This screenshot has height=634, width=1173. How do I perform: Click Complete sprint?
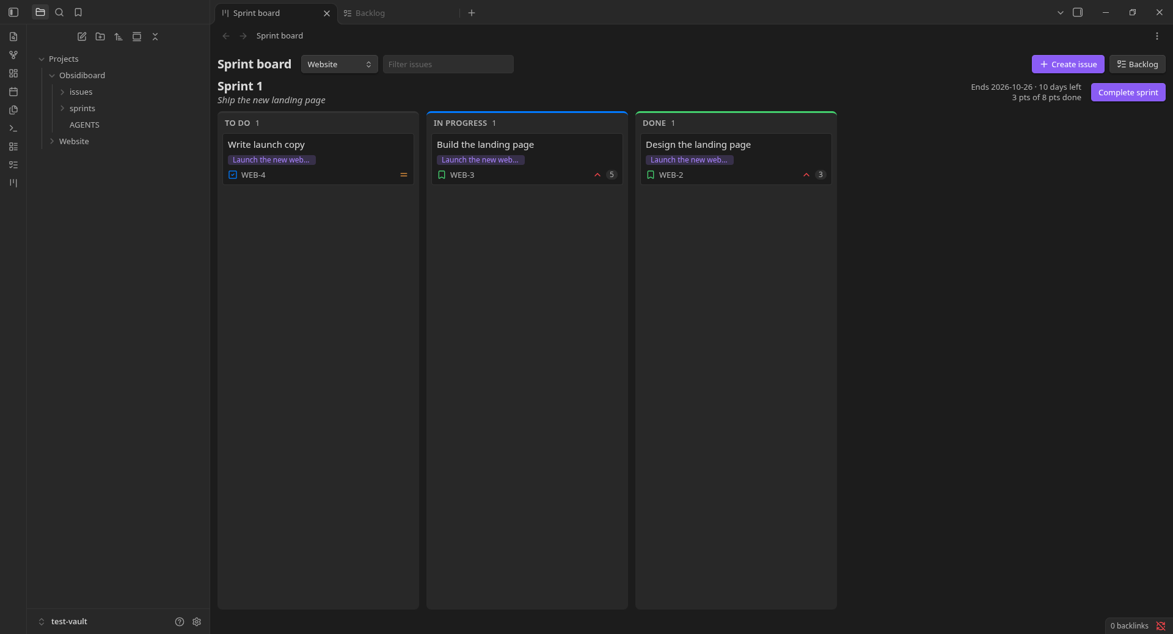(1128, 92)
